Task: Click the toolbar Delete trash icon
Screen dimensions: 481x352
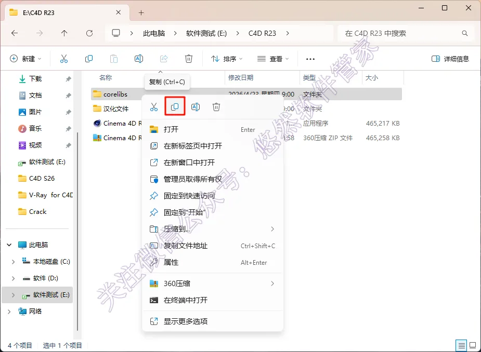Action: [189, 59]
